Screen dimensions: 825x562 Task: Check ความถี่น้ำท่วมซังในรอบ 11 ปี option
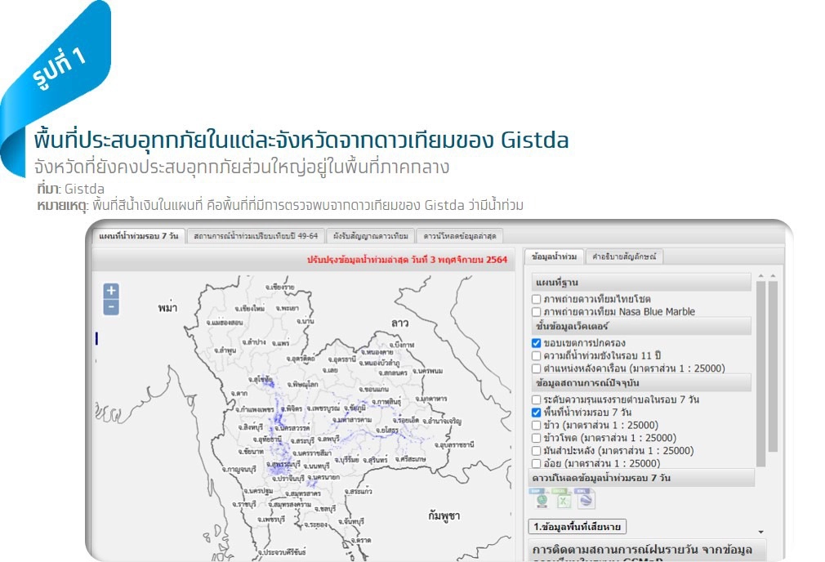pos(535,355)
